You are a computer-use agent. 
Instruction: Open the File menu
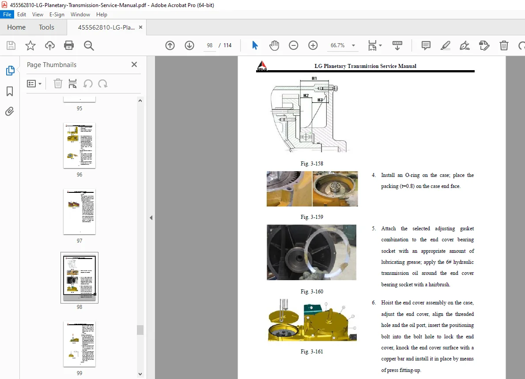(x=7, y=15)
